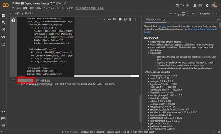This screenshot has height=134, width=221.
Task: Star the PULSE Demo notebook
Action: point(65,3)
